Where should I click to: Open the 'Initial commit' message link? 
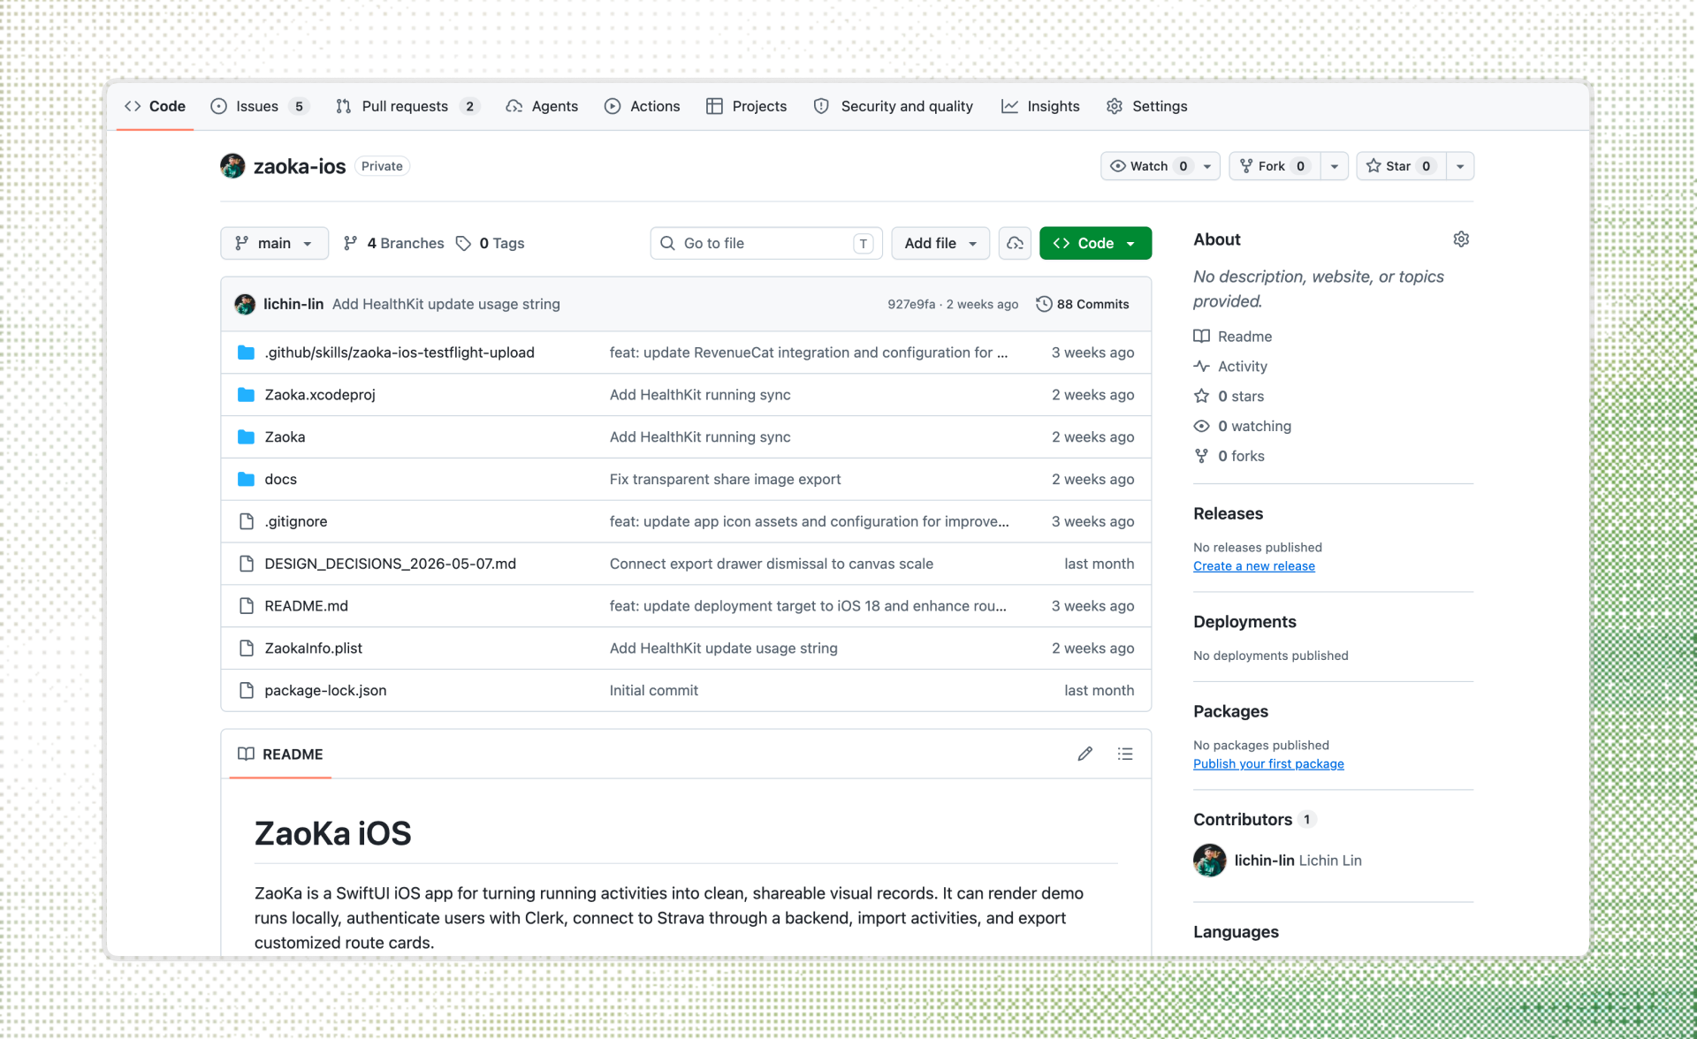point(653,691)
